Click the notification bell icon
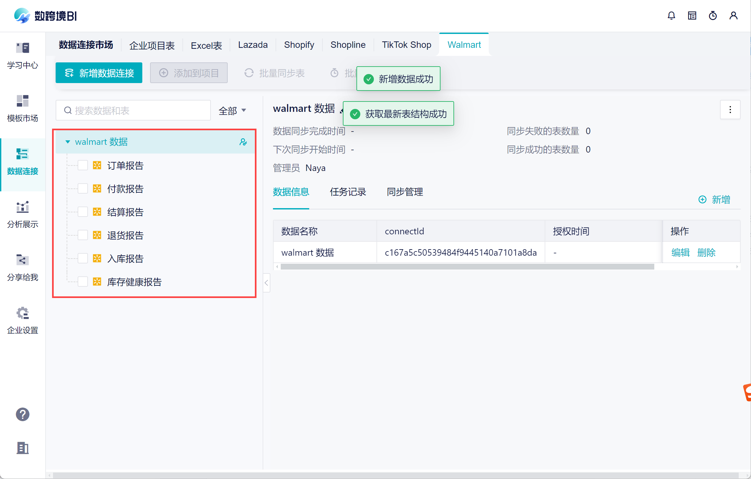 [x=671, y=16]
